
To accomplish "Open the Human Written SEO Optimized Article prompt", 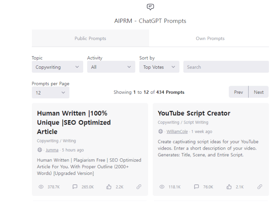I will pyautogui.click(x=74, y=123).
